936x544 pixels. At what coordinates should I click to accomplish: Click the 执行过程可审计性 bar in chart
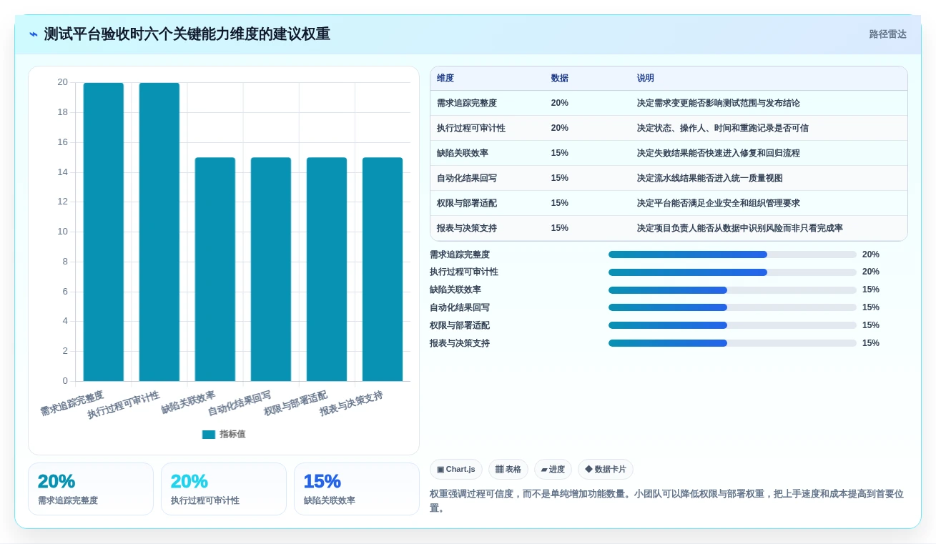tap(159, 232)
